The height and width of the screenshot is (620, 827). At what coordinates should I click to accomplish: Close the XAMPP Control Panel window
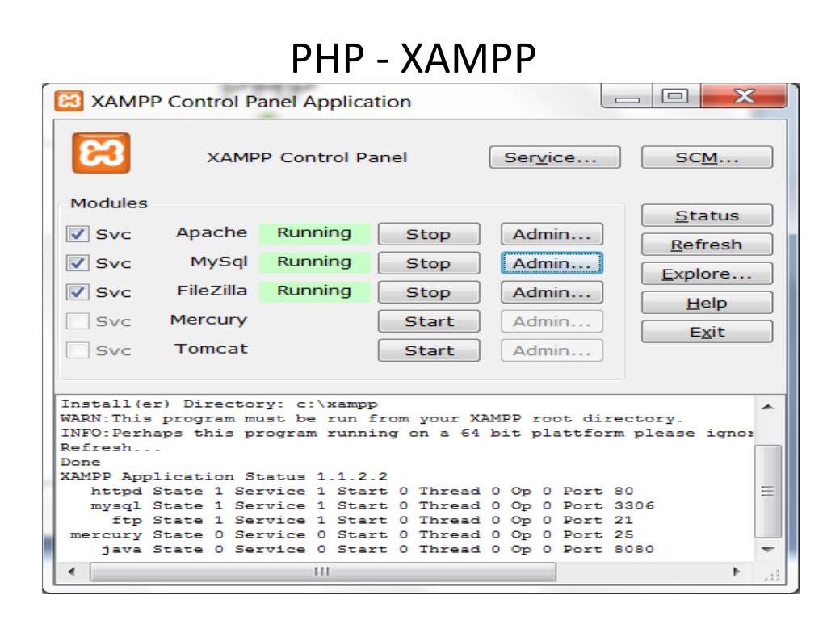tap(744, 97)
